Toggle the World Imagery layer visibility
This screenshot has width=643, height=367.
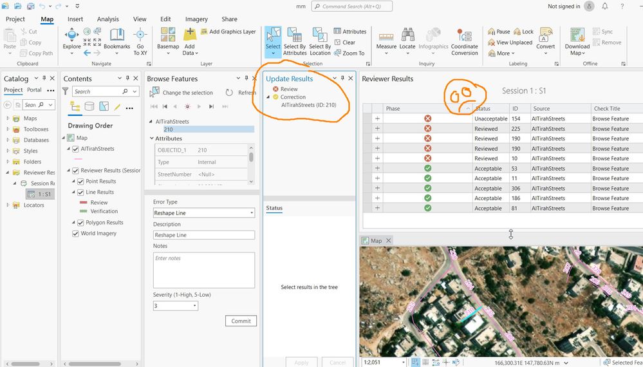75,233
